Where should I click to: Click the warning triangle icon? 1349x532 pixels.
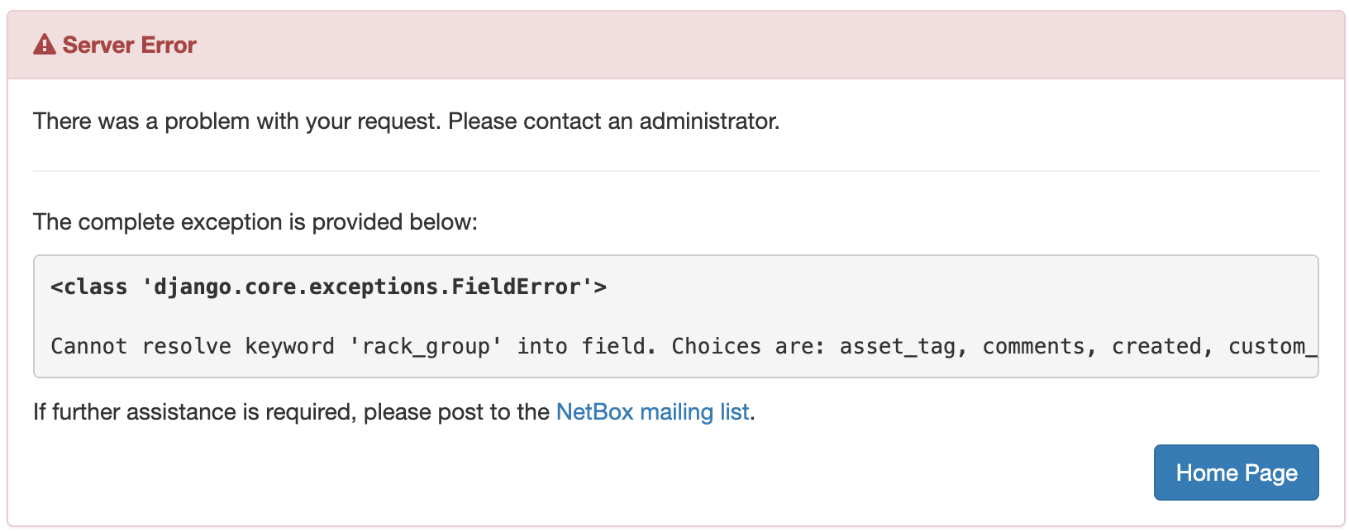(45, 45)
